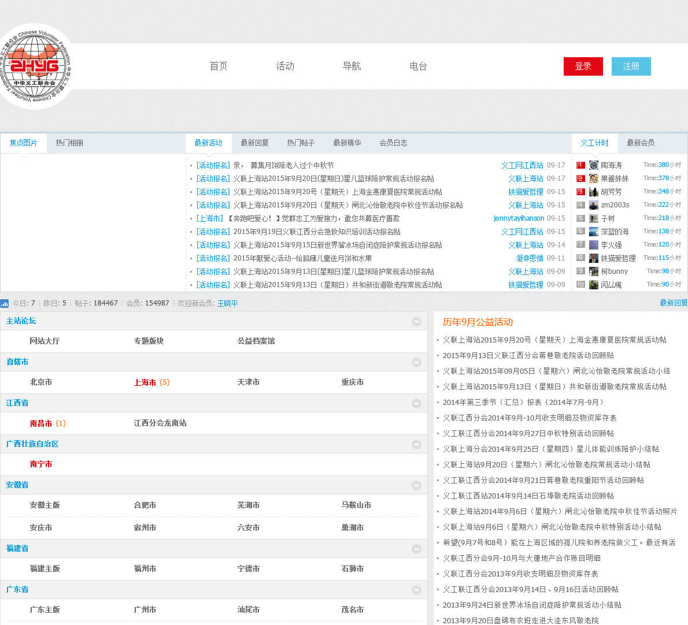Click avatar next to zm2003s
This screenshot has height=625, width=688.
click(x=594, y=205)
